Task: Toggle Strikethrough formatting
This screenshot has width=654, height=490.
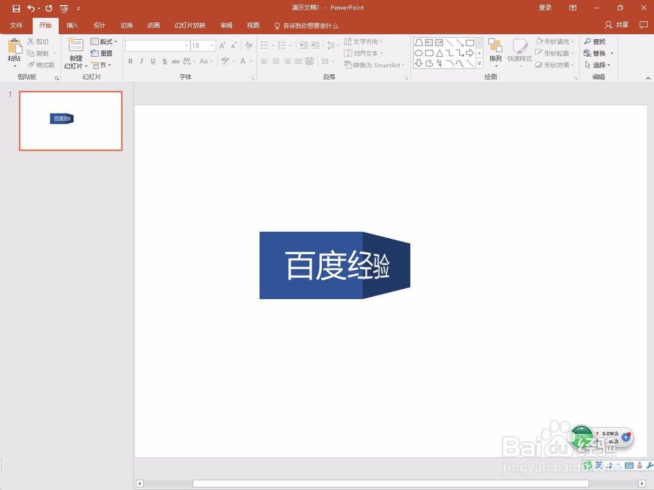Action: 175,61
